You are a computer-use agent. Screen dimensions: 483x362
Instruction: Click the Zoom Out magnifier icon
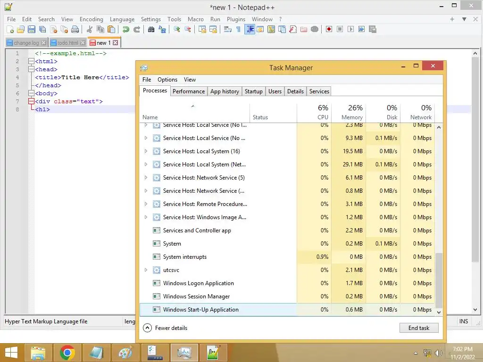(187, 29)
